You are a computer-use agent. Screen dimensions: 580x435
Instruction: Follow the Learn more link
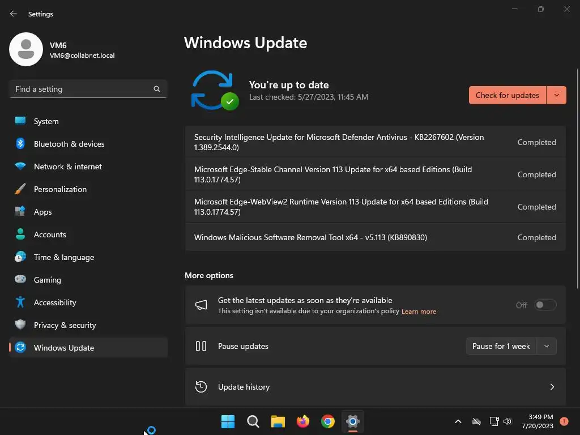(x=419, y=312)
